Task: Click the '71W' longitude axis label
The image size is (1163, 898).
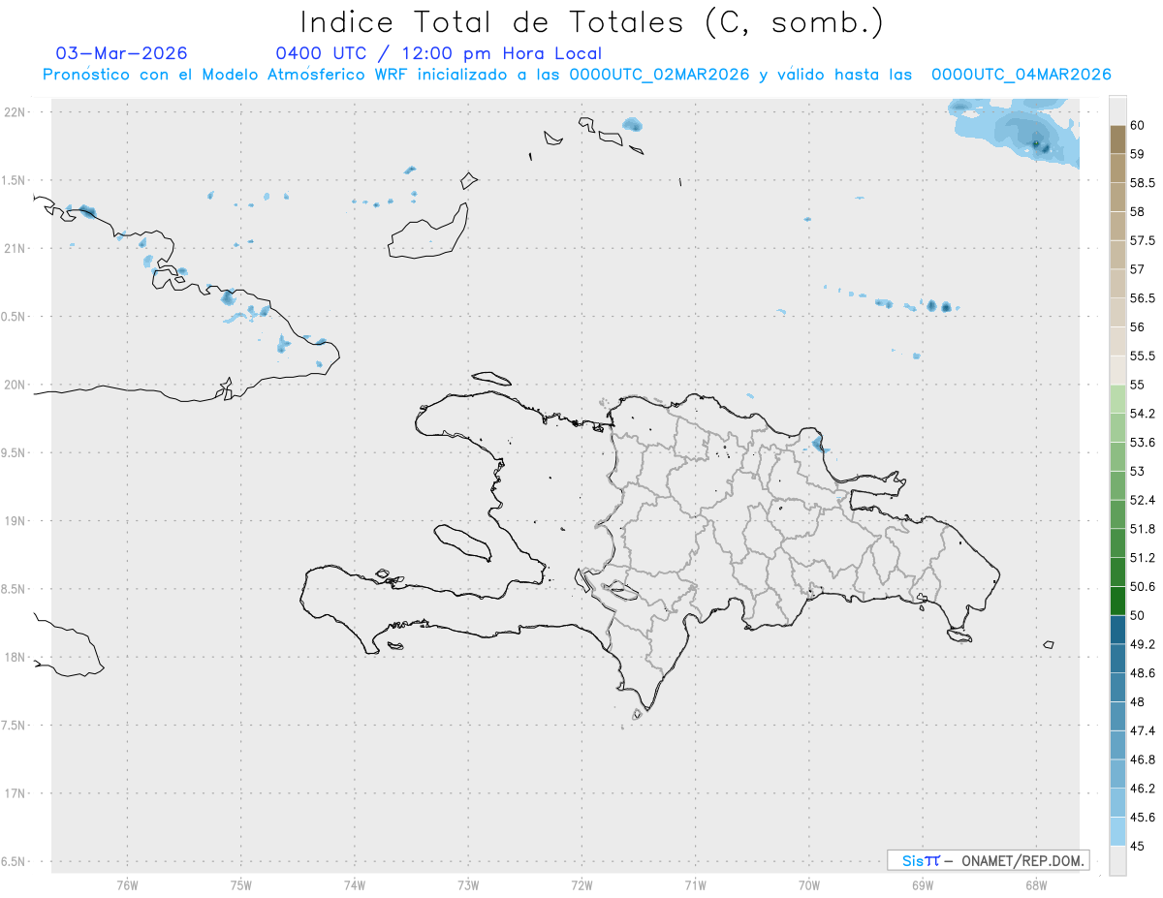Action: (x=695, y=884)
